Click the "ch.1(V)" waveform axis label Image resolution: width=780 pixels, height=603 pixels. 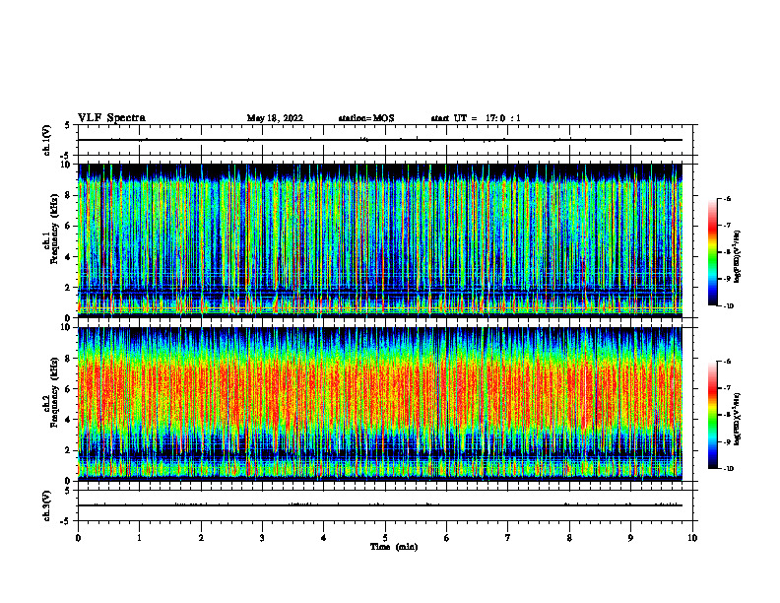47,140
